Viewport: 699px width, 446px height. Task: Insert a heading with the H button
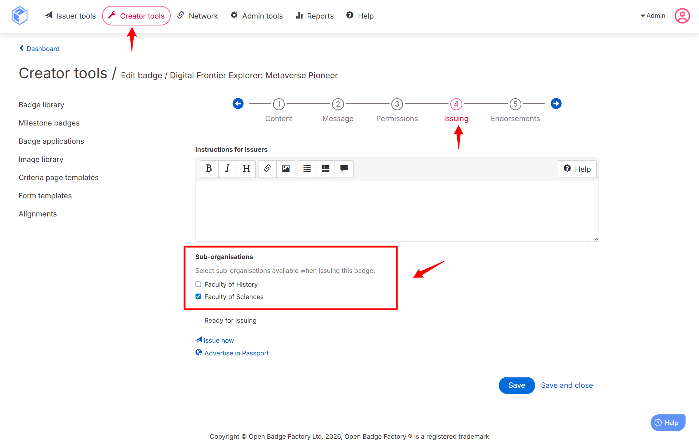246,168
